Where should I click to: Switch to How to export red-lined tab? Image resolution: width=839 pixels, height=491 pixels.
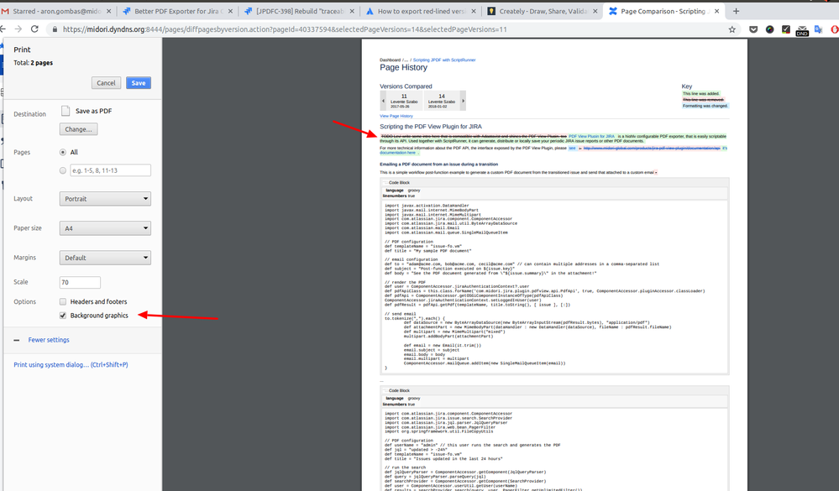(420, 11)
